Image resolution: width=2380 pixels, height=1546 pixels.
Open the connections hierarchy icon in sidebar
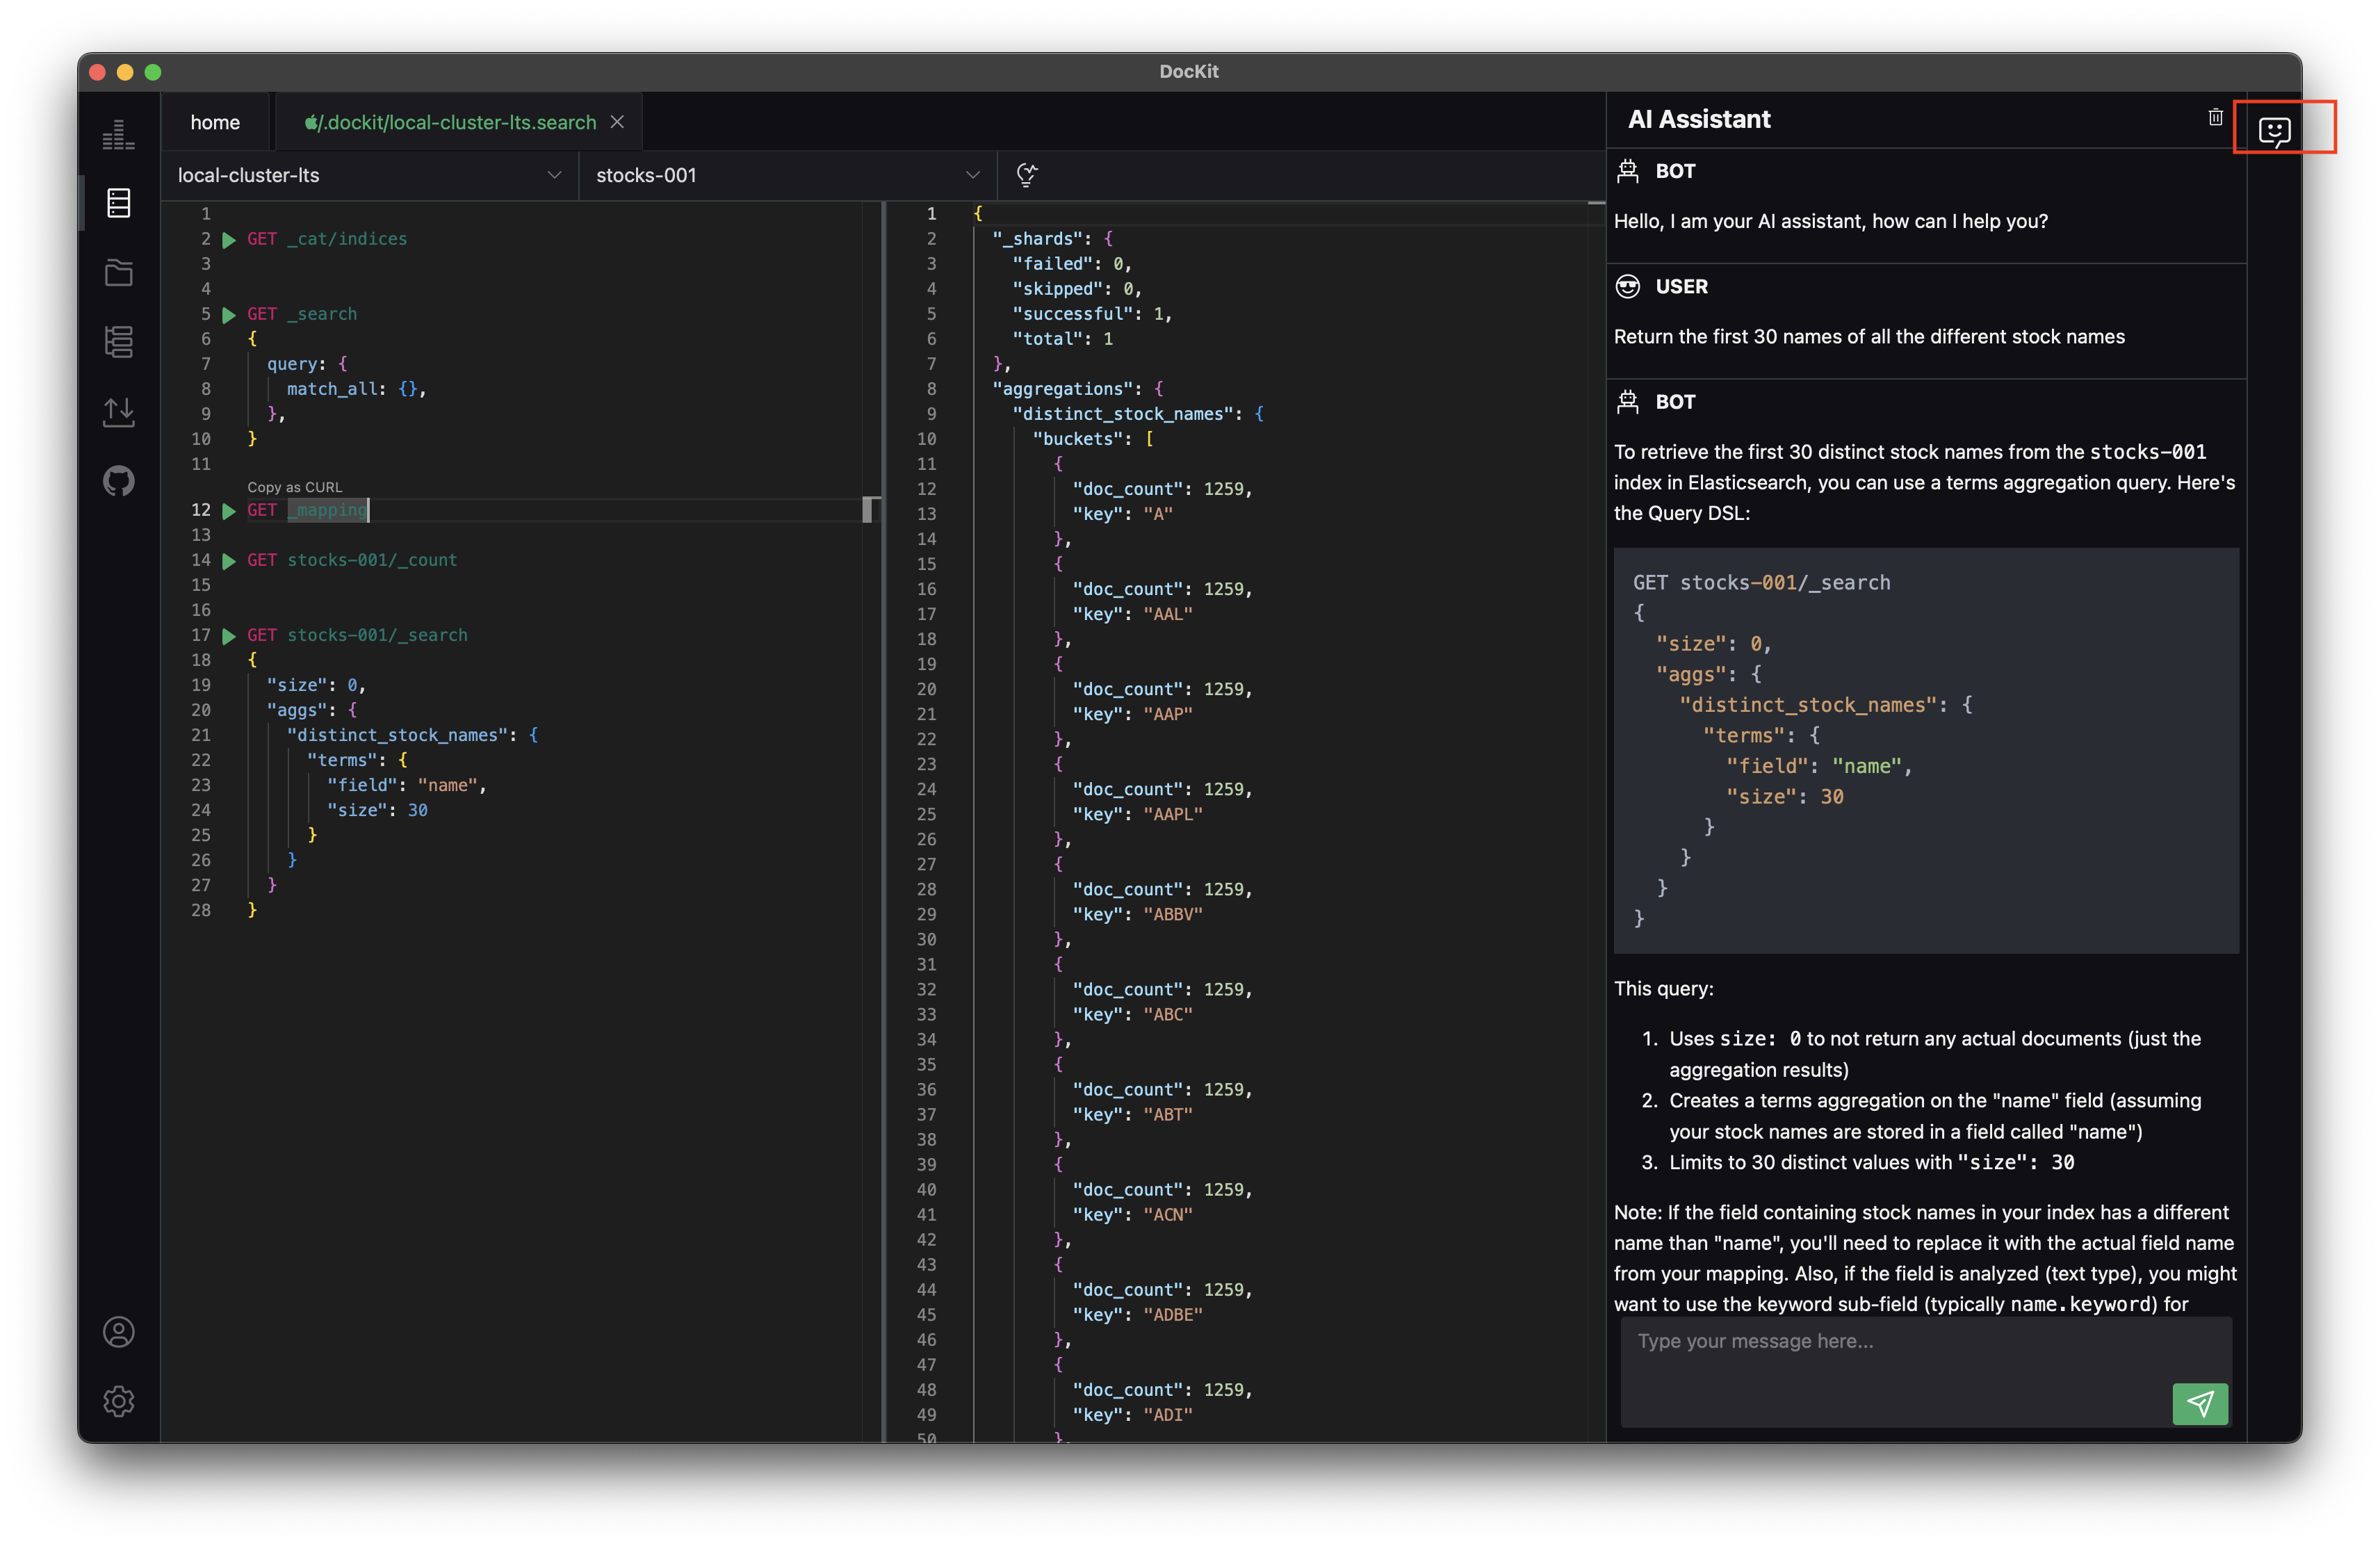click(118, 342)
